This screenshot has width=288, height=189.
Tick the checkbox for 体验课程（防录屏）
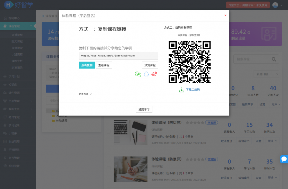(x=109, y=168)
